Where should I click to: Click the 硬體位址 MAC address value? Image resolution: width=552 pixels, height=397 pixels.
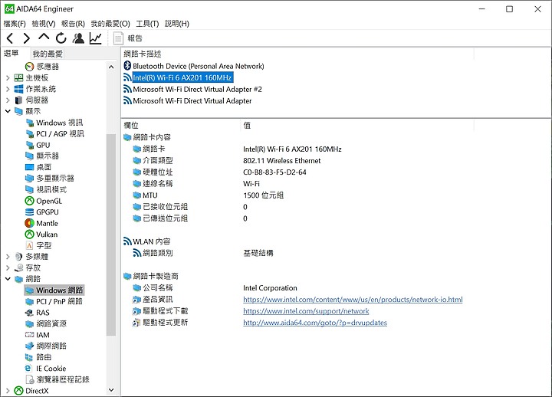[x=274, y=172]
